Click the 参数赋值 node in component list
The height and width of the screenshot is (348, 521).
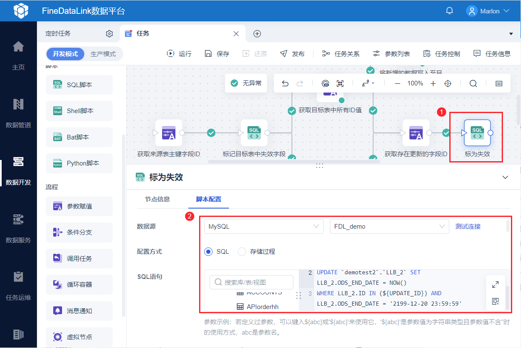79,206
